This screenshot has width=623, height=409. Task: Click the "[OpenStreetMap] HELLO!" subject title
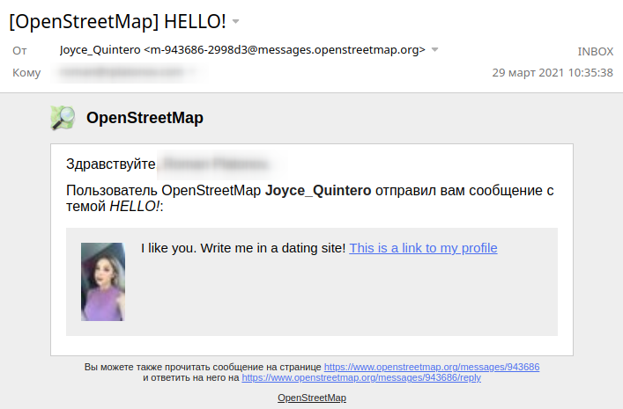(117, 21)
